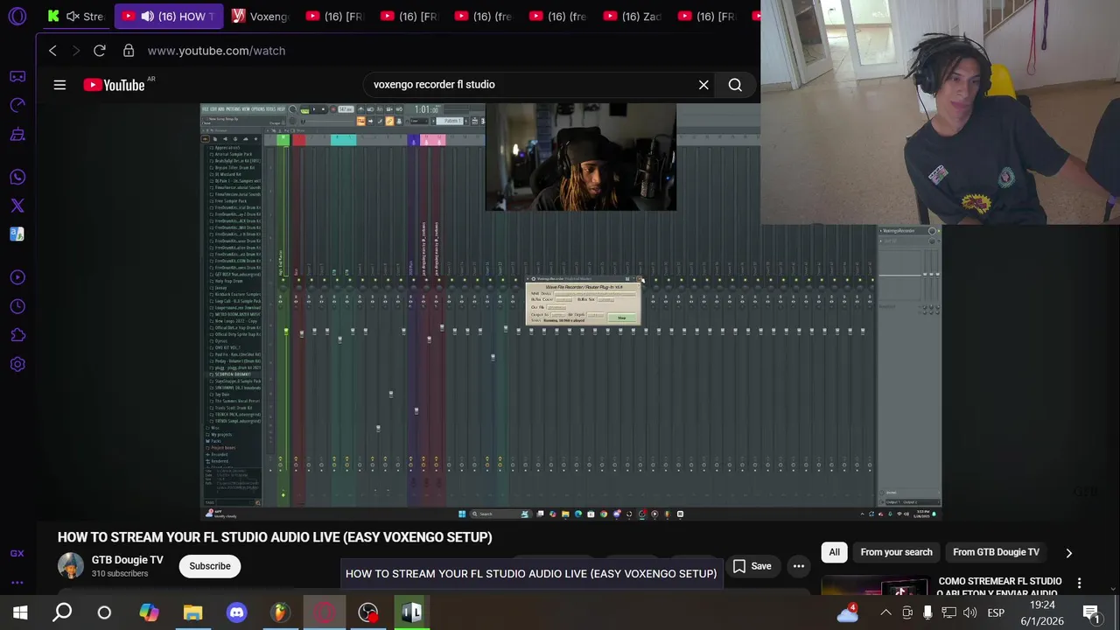Show more filter chips with arrow
The width and height of the screenshot is (1120, 630).
(1068, 552)
